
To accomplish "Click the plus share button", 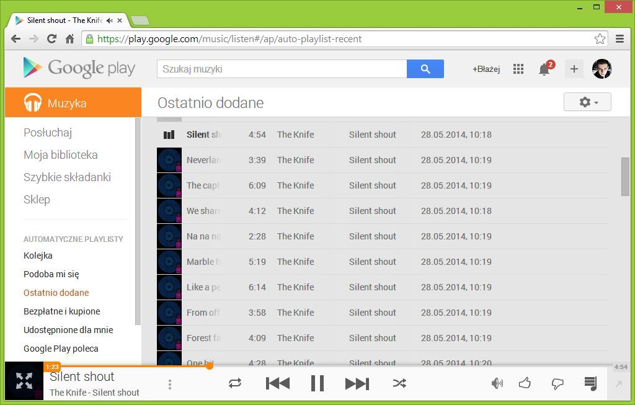I will (574, 69).
